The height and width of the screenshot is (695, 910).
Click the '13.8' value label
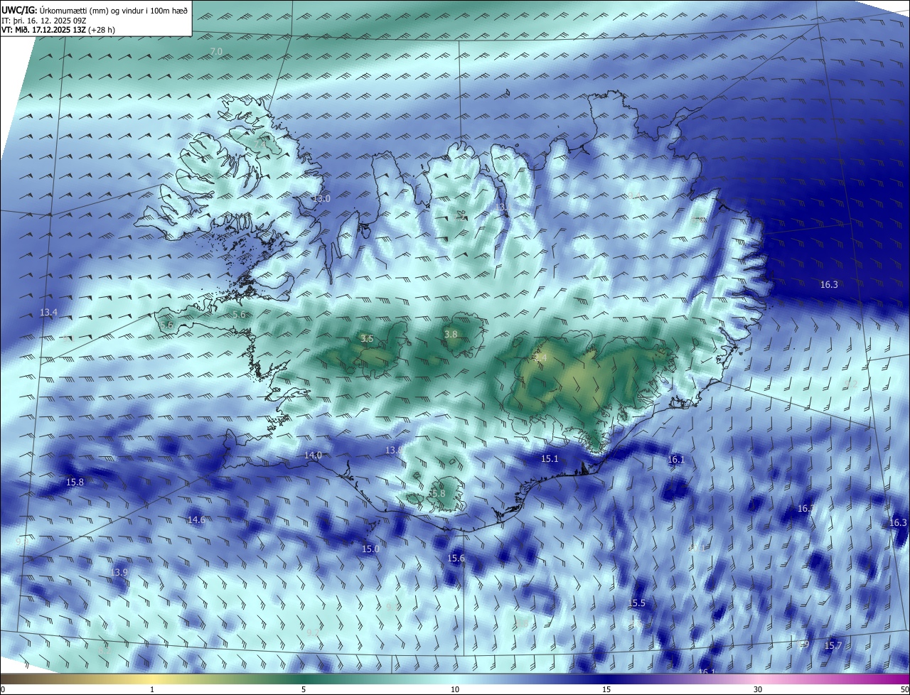click(x=392, y=451)
